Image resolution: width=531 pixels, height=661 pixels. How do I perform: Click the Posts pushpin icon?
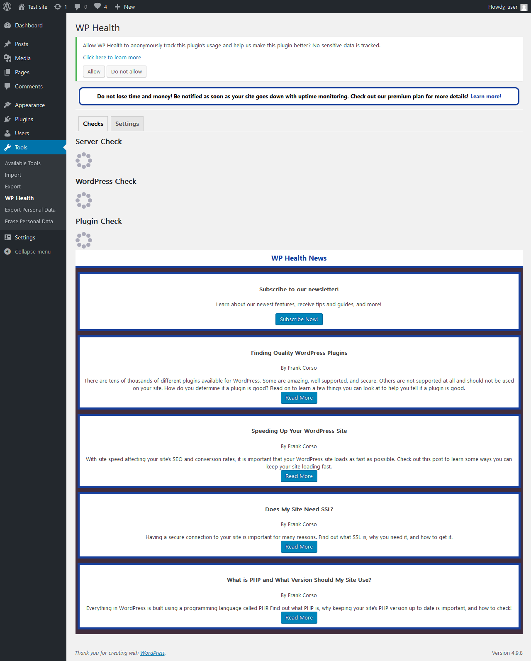(7, 44)
